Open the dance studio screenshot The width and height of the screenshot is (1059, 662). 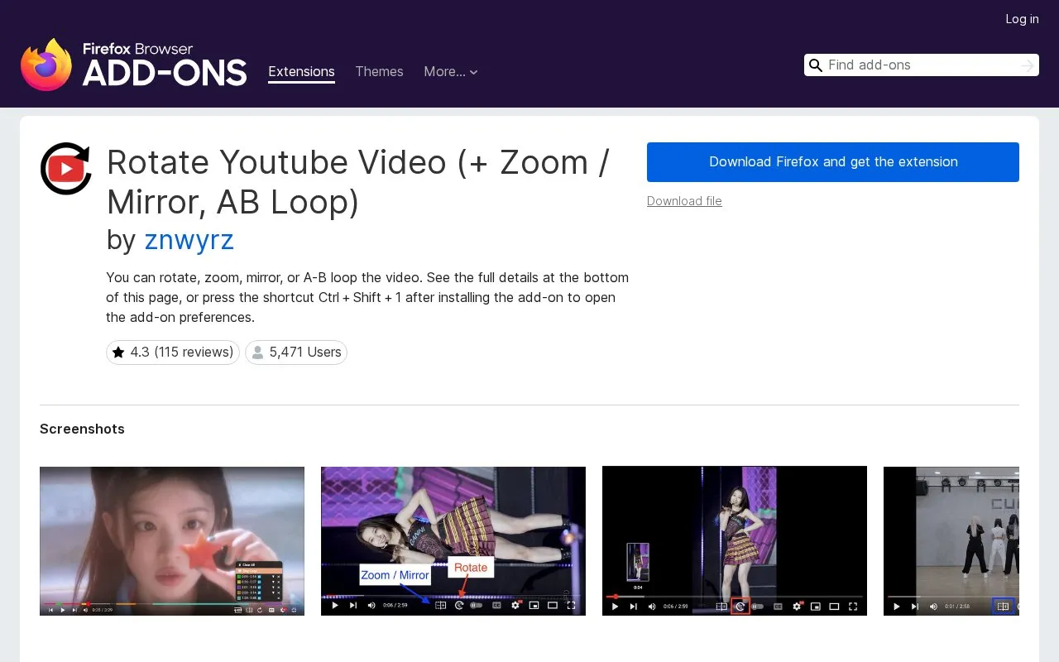tap(951, 541)
